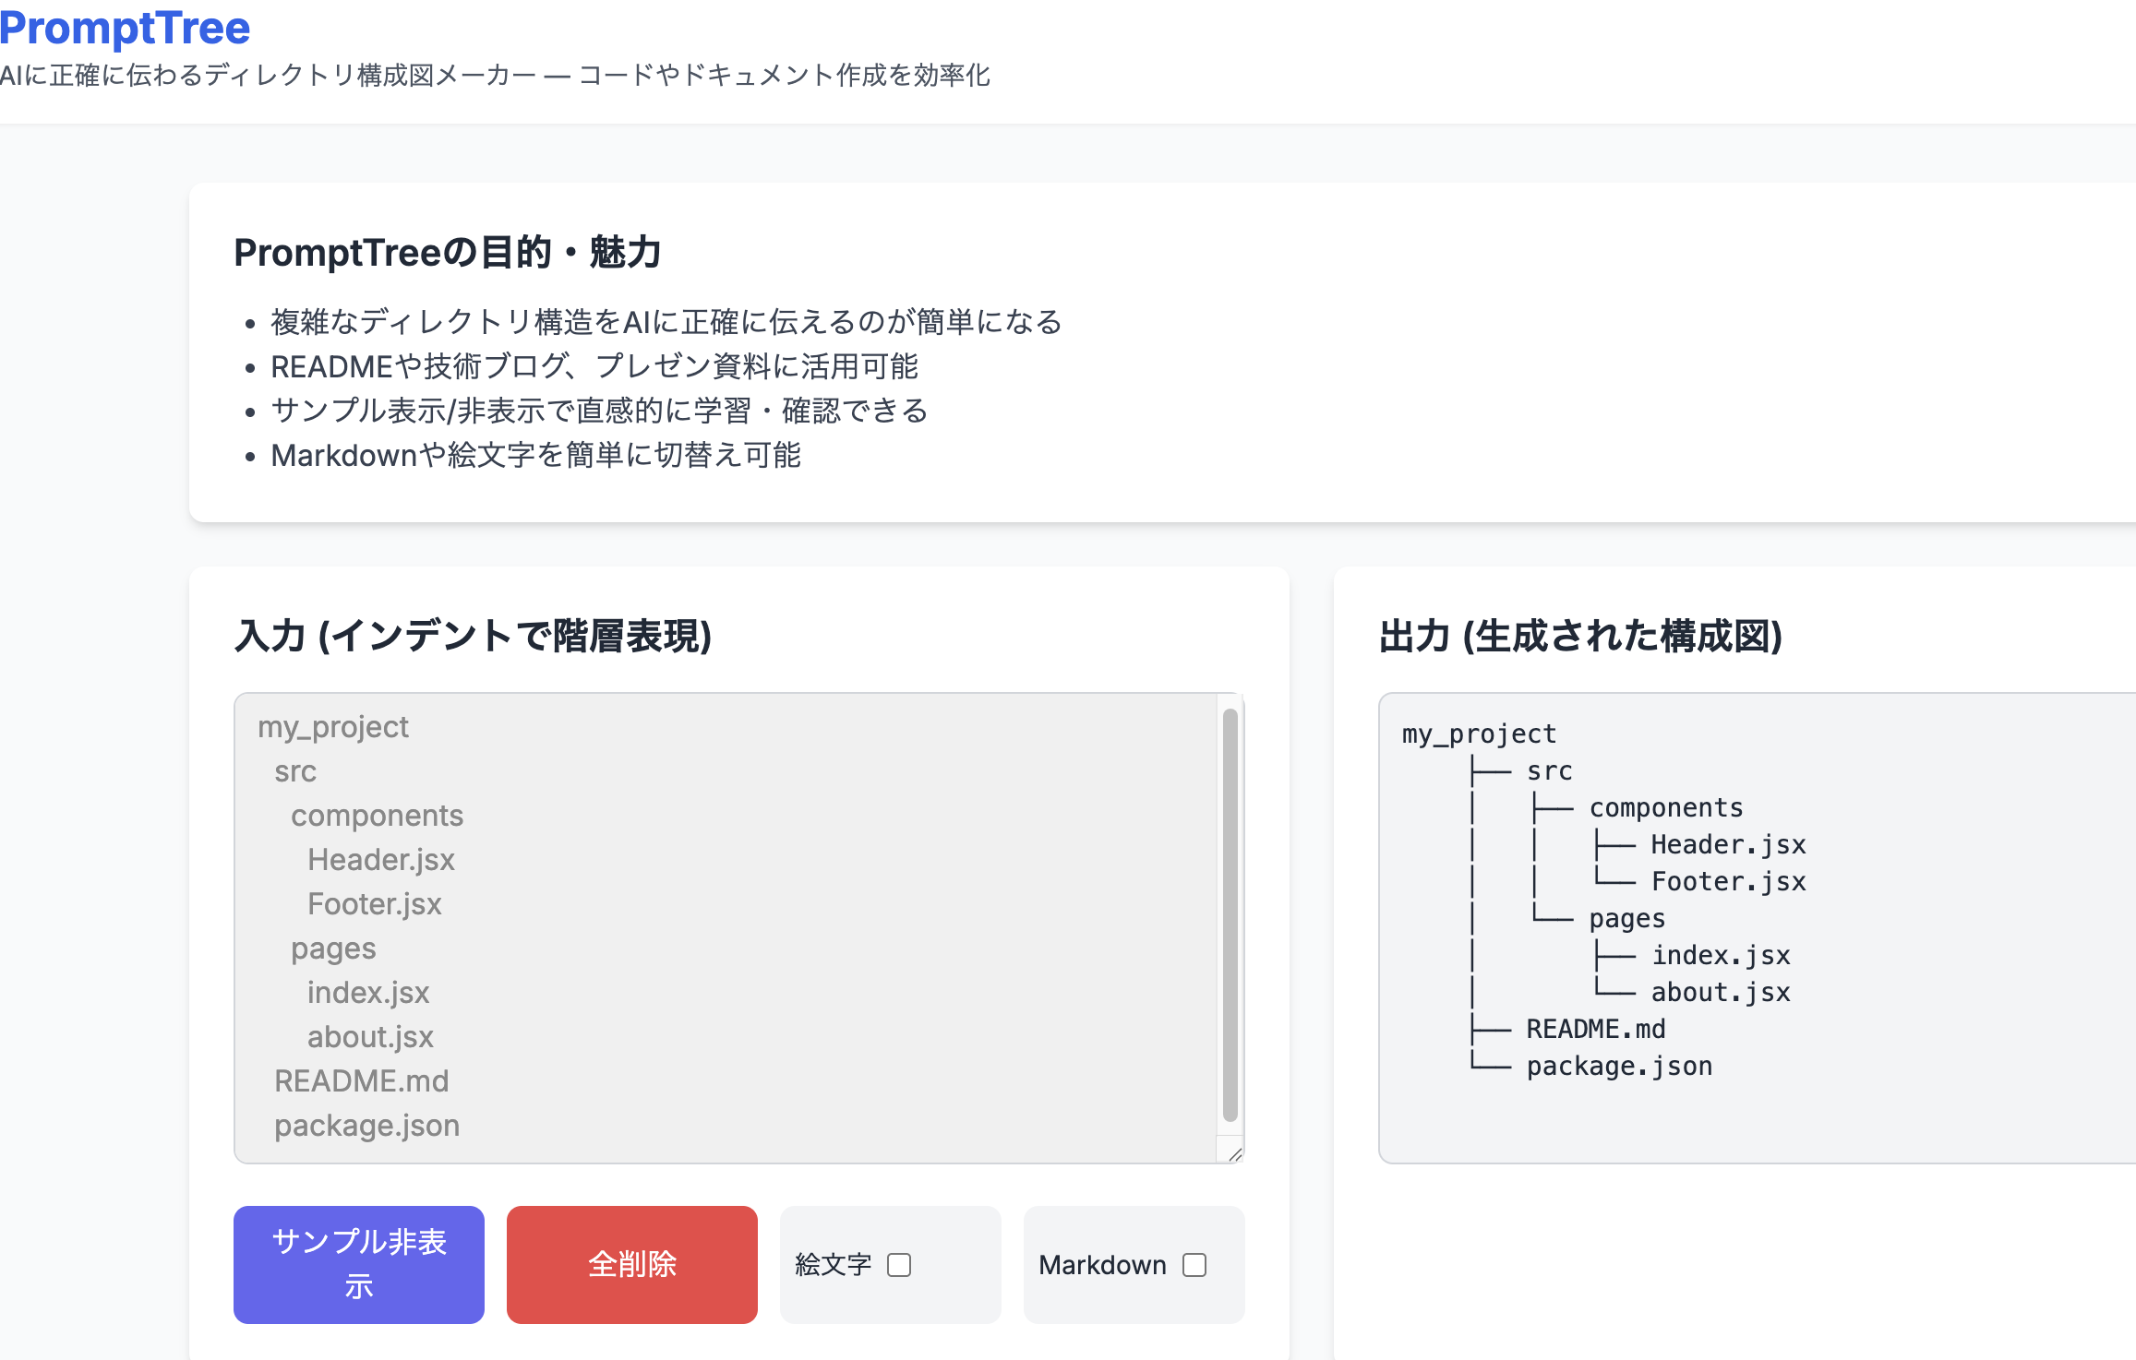Click Header.jsx in the output tree
Screen dimensions: 2136x1360
[1728, 844]
